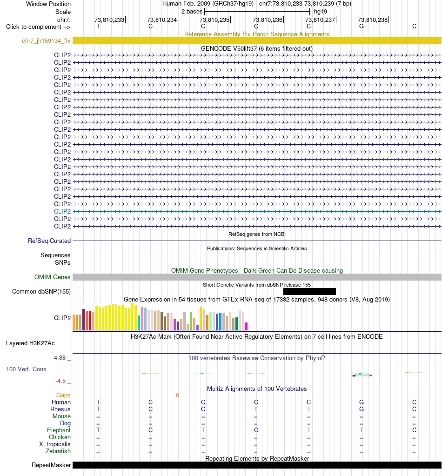Select the Human species label
Viewport: 442px width, 476px height.
(x=61, y=402)
